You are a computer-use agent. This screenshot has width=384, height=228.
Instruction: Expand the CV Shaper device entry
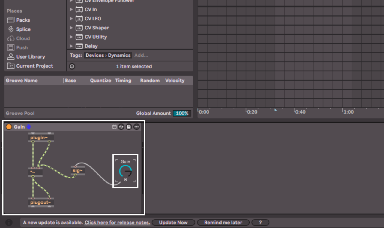71,28
